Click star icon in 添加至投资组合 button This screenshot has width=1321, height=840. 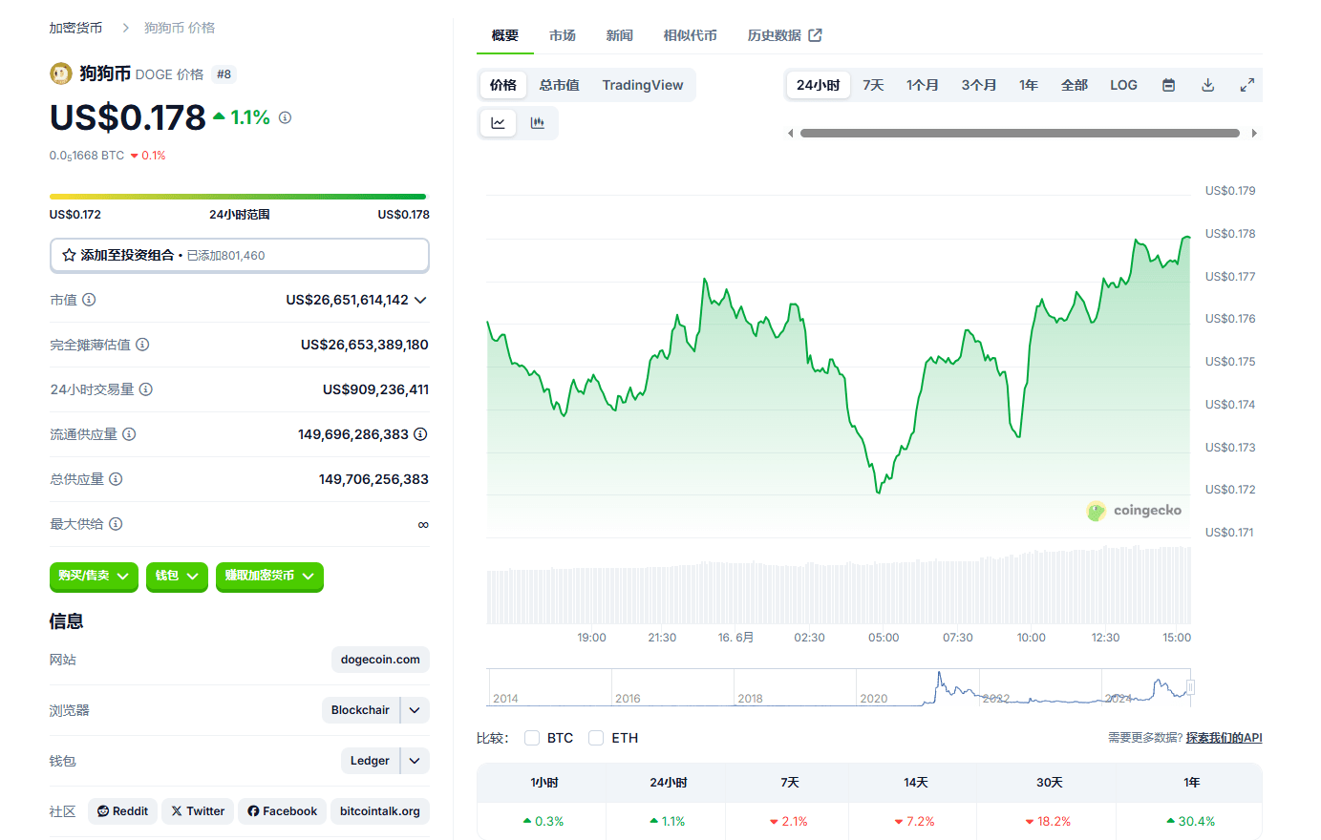69,255
